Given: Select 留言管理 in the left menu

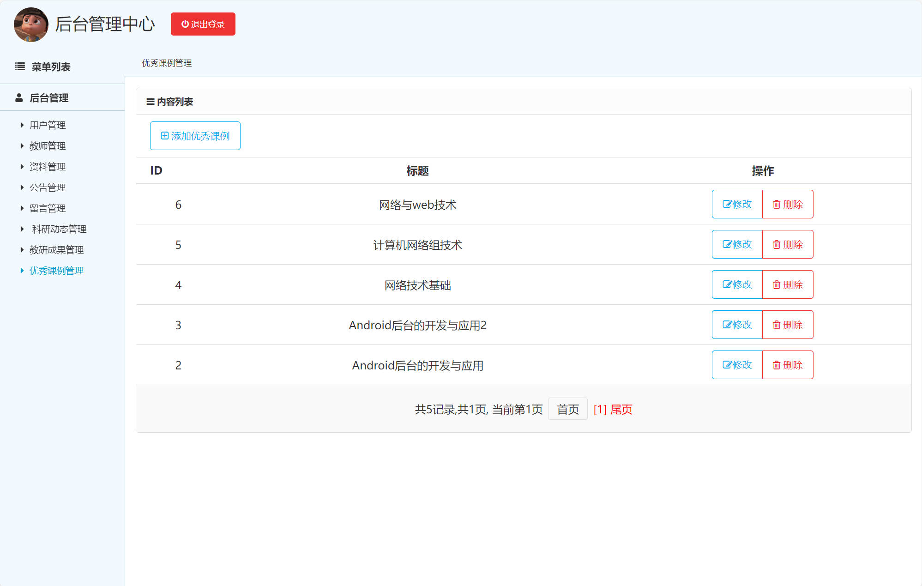Looking at the screenshot, I should pos(48,208).
